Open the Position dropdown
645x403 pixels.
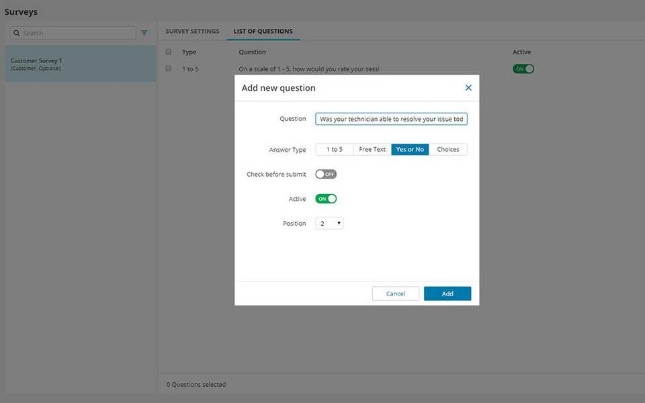(x=329, y=223)
